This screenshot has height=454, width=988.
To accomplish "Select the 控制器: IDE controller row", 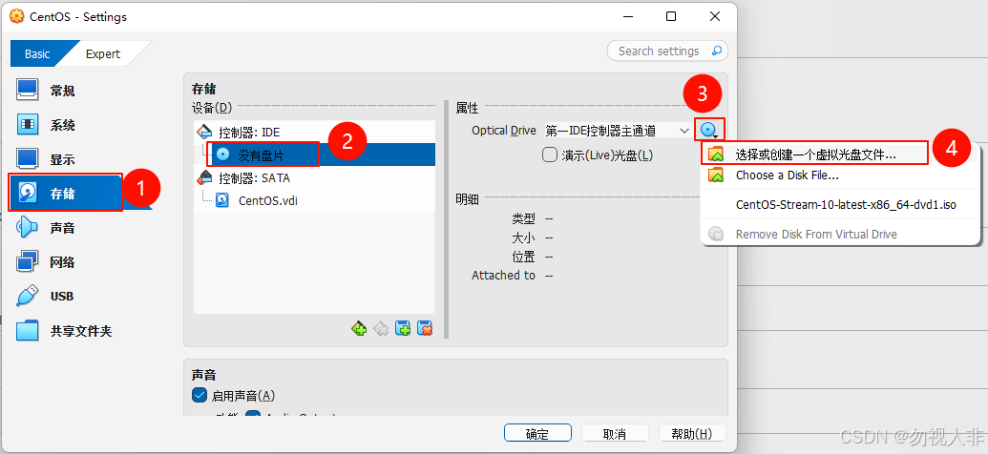I will pyautogui.click(x=314, y=133).
